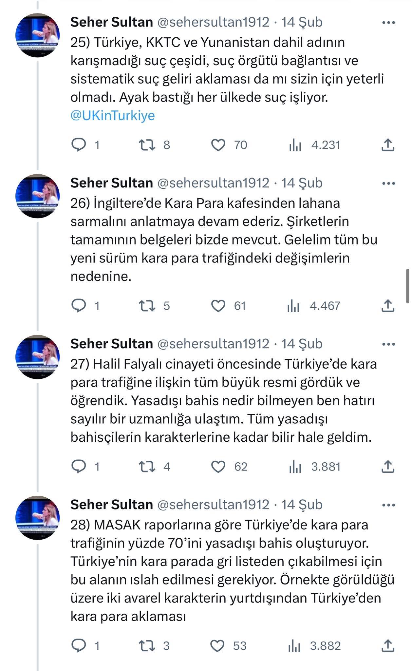Open Seher Sultan profile name on tweet 28
Screen dimensions: 412x671
[x=112, y=505]
